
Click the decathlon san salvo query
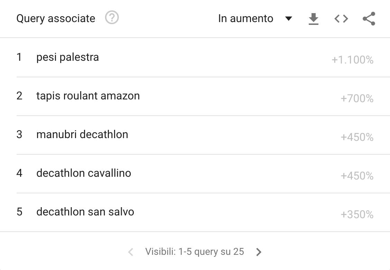[x=85, y=212]
